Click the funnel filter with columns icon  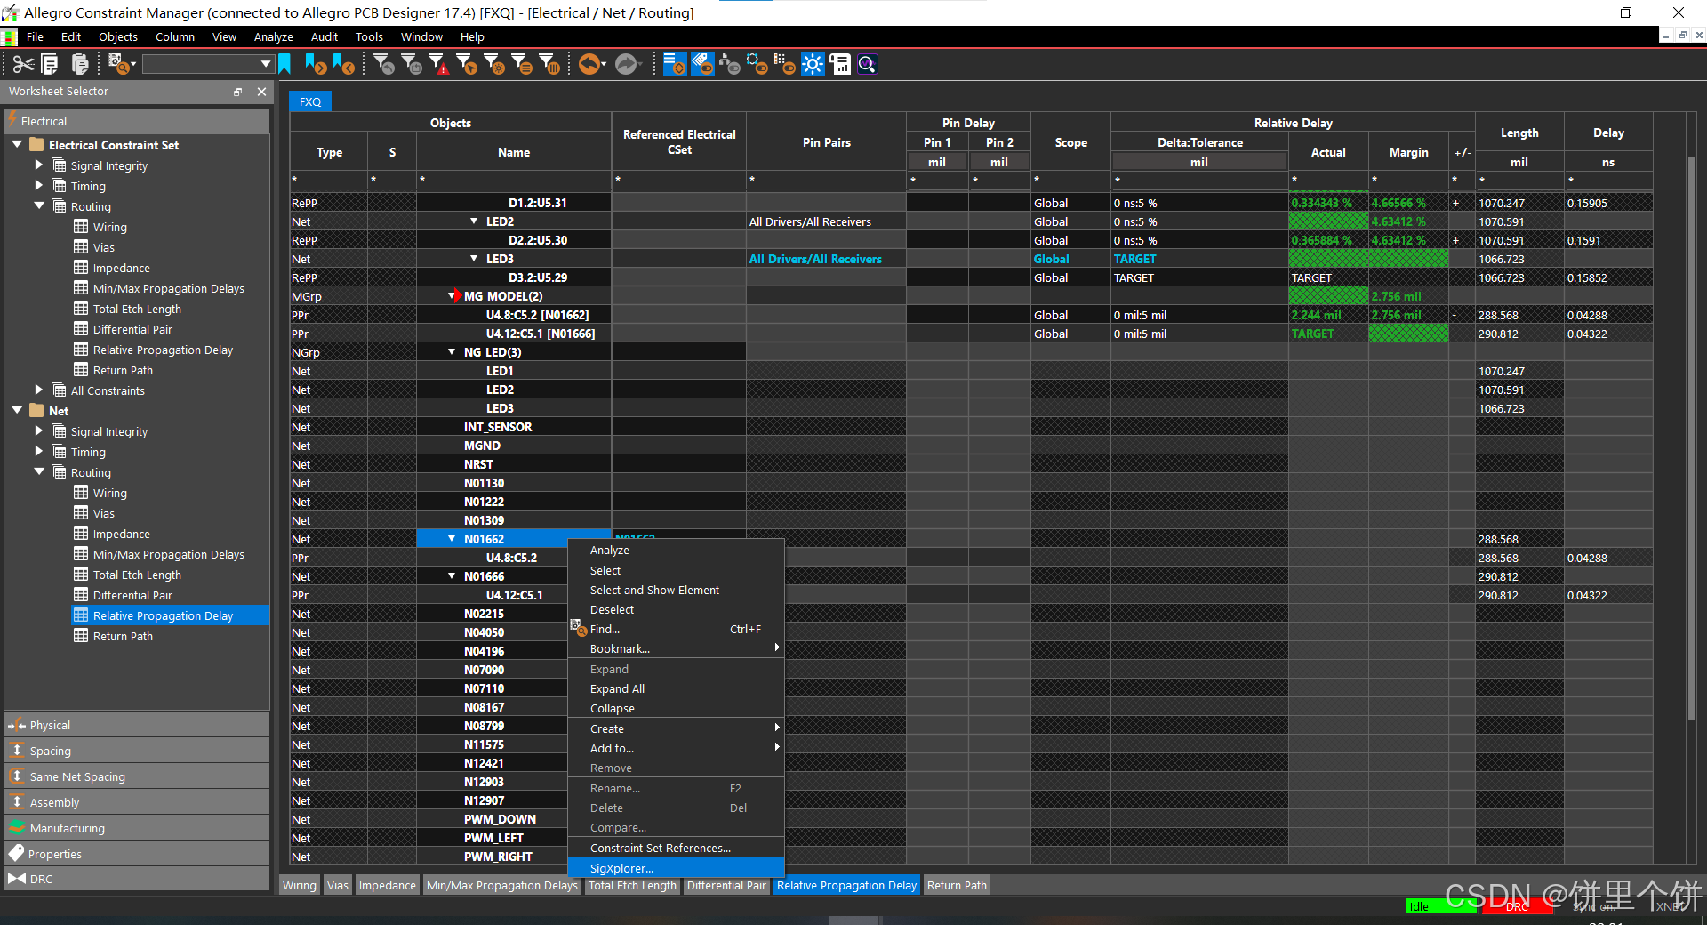coord(550,64)
